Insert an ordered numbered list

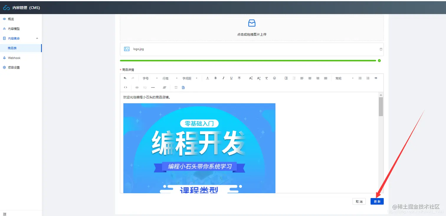click(x=368, y=78)
